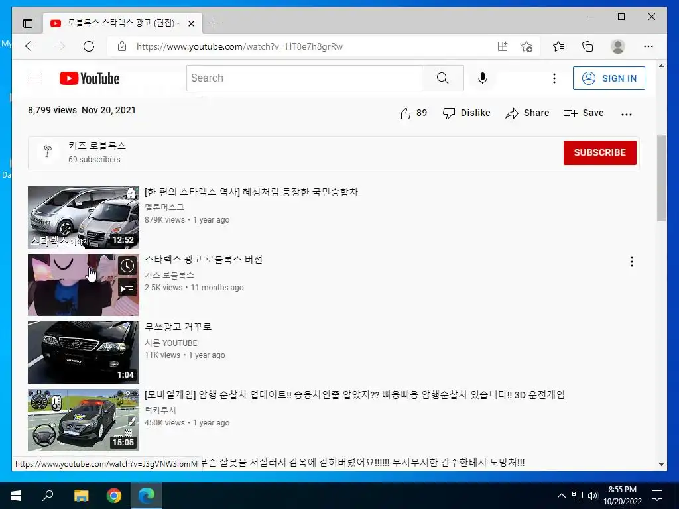Focus the browser address bar URL
This screenshot has width=679, height=509.
pyautogui.click(x=239, y=47)
